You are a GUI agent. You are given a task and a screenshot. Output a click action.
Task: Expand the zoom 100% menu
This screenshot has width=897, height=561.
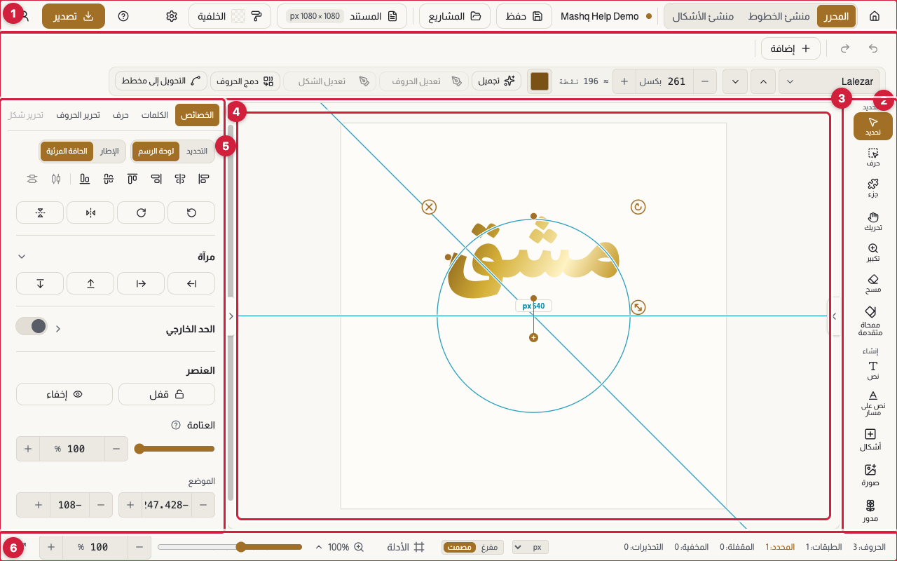coord(339,547)
